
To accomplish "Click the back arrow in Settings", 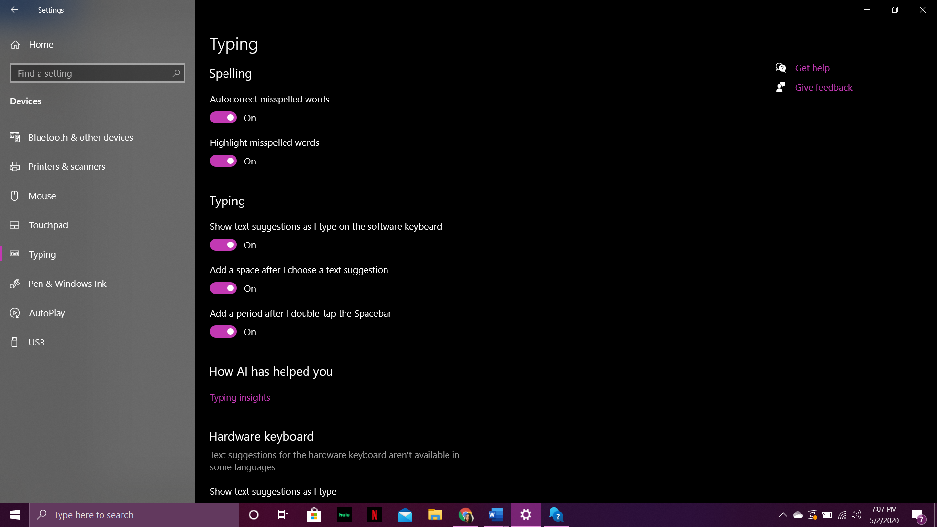I will pyautogui.click(x=14, y=10).
